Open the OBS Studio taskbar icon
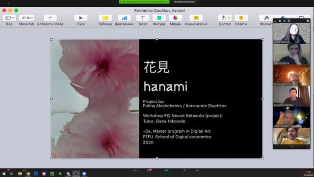Viewport: 314px width, 177px height. (x=76, y=174)
